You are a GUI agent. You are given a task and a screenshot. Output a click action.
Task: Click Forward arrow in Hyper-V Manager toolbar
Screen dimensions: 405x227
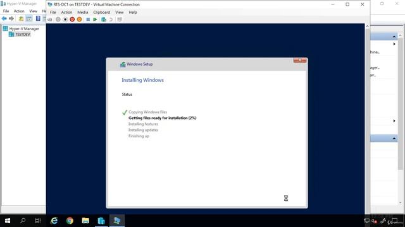11,18
